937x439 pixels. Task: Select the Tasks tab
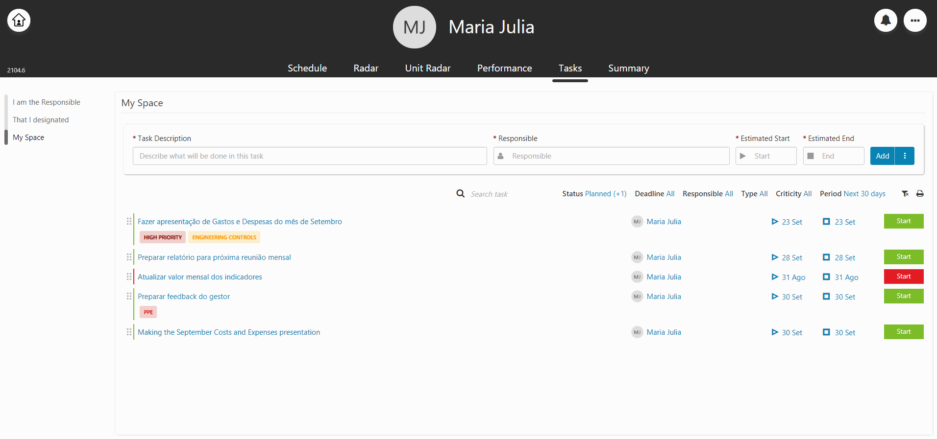point(570,68)
